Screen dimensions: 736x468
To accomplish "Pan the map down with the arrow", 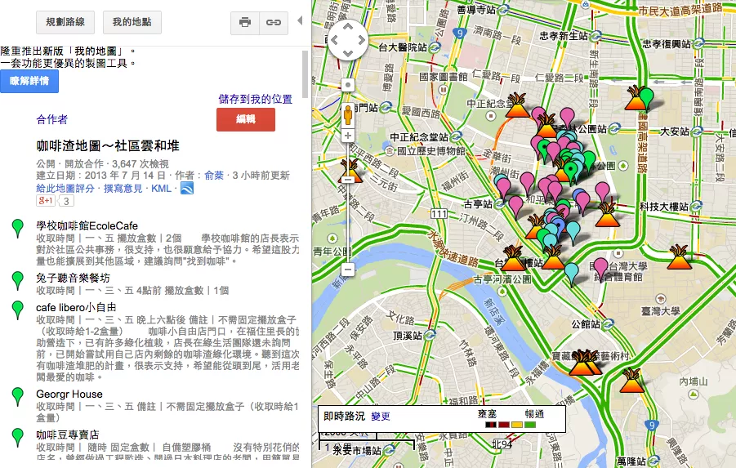I will click(x=348, y=53).
